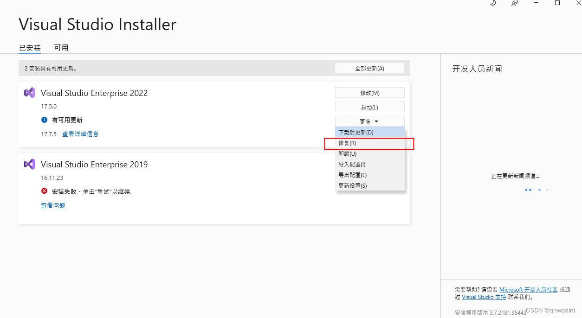
Task: Open the Visual Studio 支持 link
Action: point(484,297)
